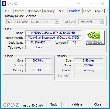This screenshot has height=109, width=110.
Task: Open the About tab
Action: [x=99, y=11]
